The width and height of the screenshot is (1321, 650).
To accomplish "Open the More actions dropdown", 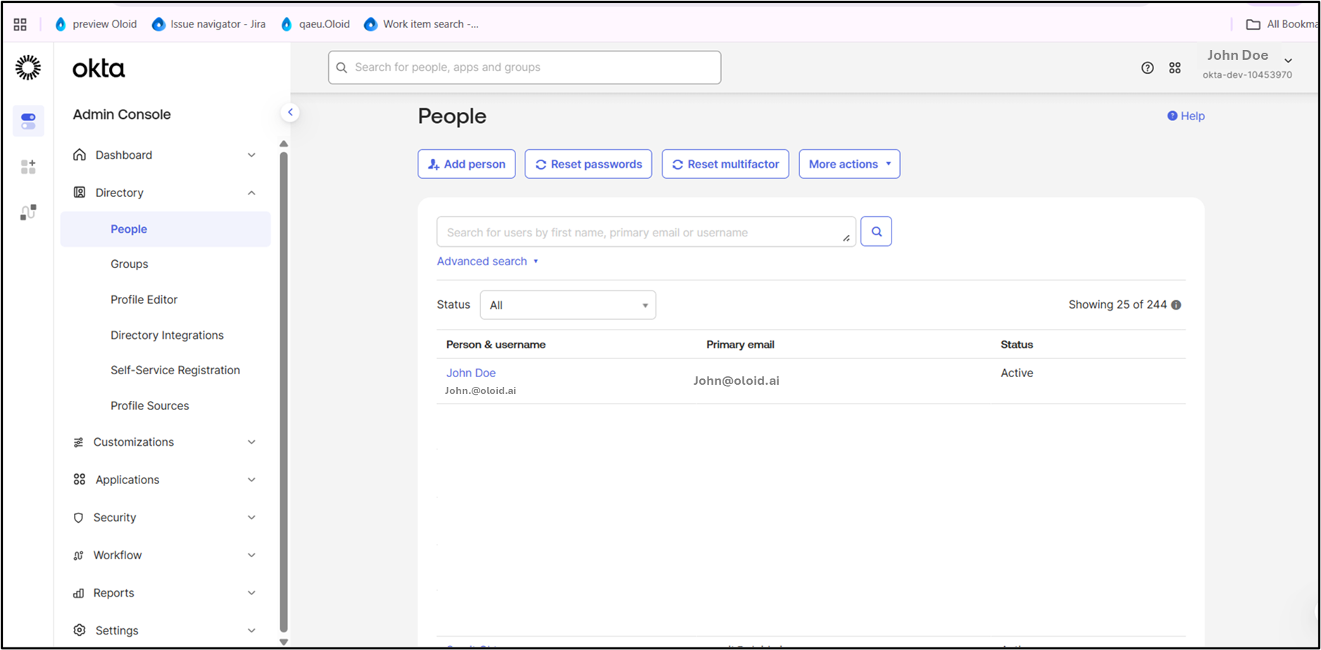I will (849, 164).
